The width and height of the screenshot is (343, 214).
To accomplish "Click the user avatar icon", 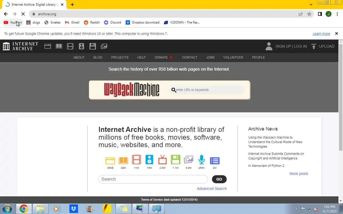I will [x=269, y=46].
